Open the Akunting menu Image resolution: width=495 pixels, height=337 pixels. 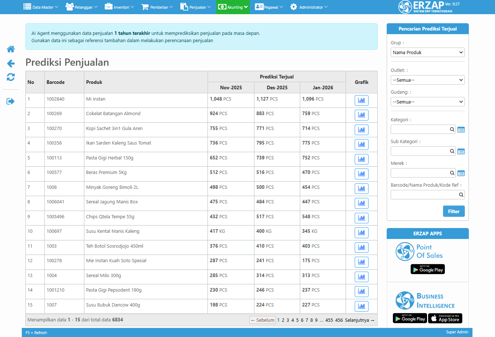click(233, 7)
